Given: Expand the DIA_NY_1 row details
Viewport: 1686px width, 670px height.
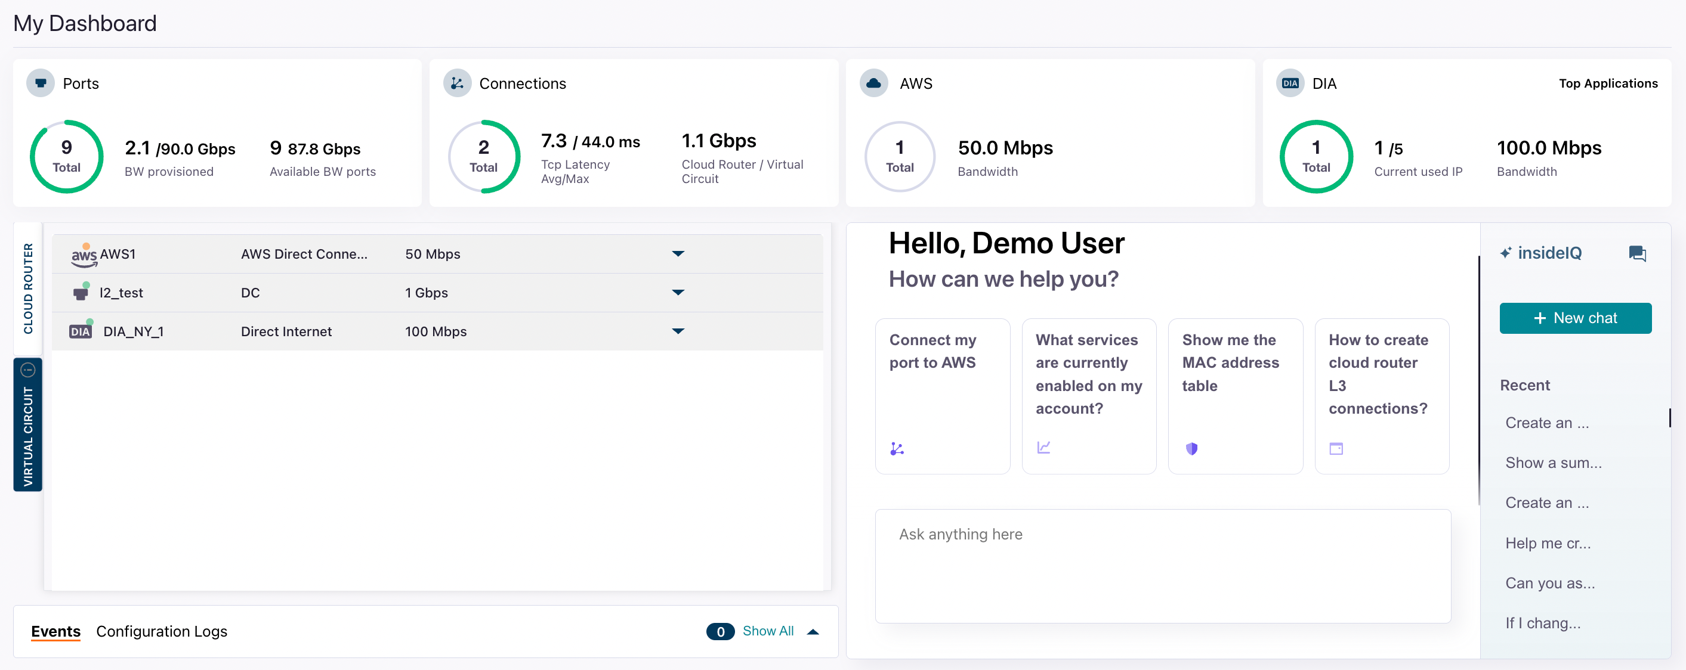Looking at the screenshot, I should click(x=678, y=331).
